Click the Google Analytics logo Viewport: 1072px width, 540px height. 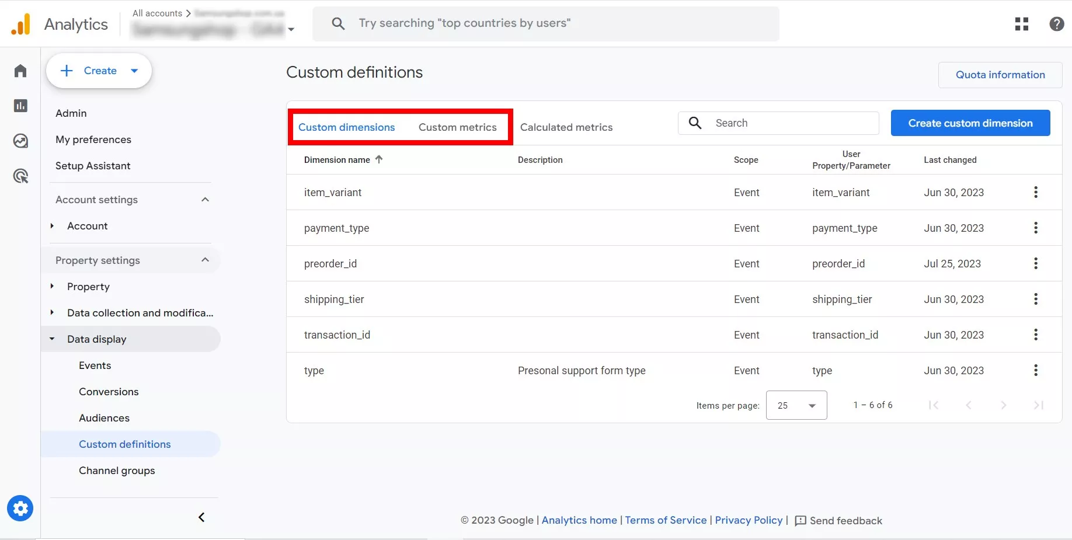21,24
